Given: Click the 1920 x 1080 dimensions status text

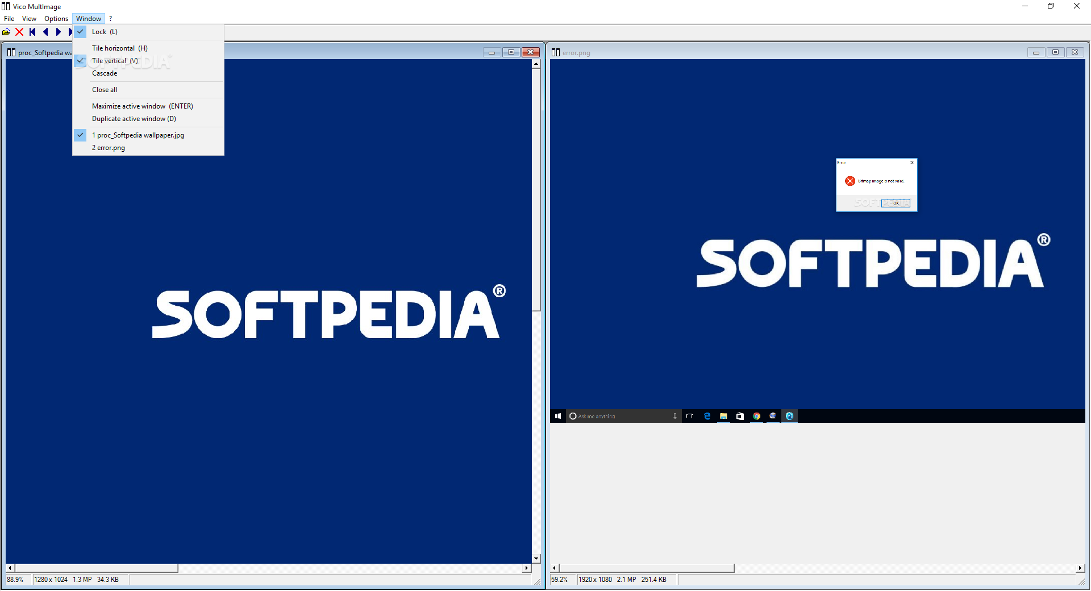Looking at the screenshot, I should coord(596,580).
